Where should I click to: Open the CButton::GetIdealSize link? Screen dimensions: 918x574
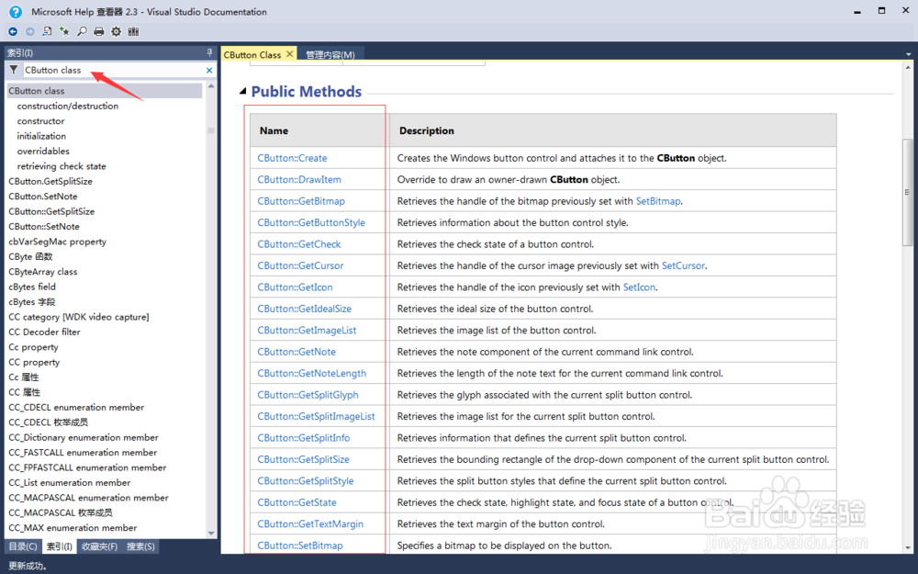pyautogui.click(x=305, y=309)
